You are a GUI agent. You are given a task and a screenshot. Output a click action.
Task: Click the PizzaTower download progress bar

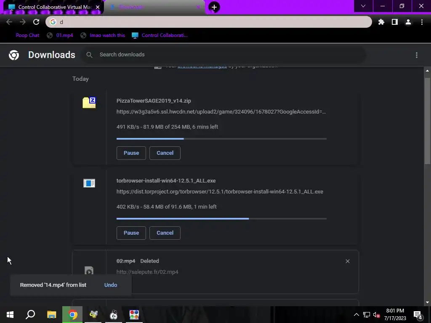point(221,139)
